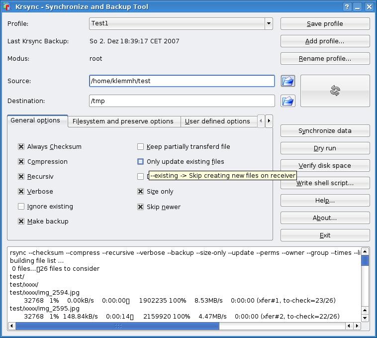The height and width of the screenshot is (338, 377).
Task: Click the Krsync app icon in title bar
Action: 7,6
